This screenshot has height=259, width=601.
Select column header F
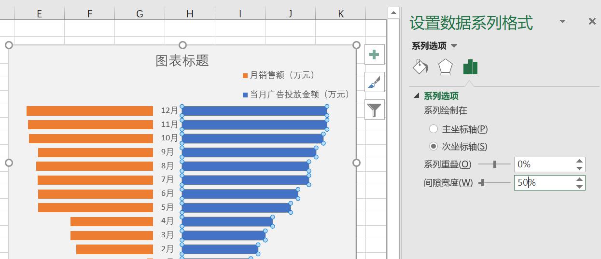pyautogui.click(x=89, y=14)
